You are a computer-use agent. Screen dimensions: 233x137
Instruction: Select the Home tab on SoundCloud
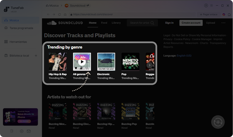click(93, 23)
